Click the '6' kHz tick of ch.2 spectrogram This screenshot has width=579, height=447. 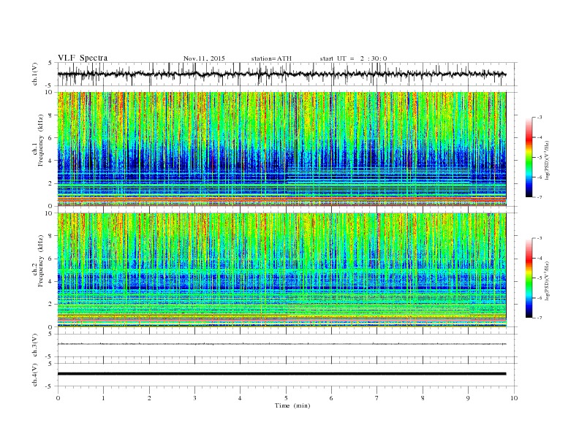(x=51, y=259)
